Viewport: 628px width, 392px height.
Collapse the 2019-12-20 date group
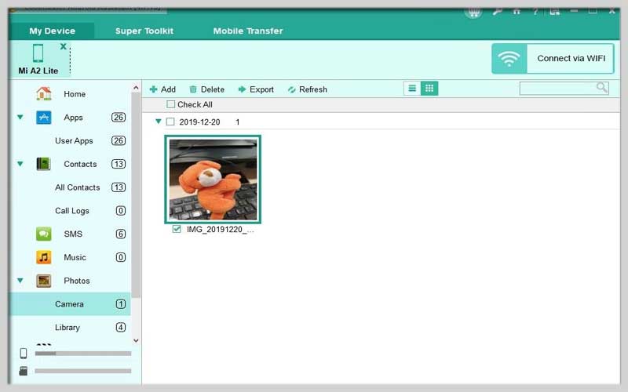159,122
